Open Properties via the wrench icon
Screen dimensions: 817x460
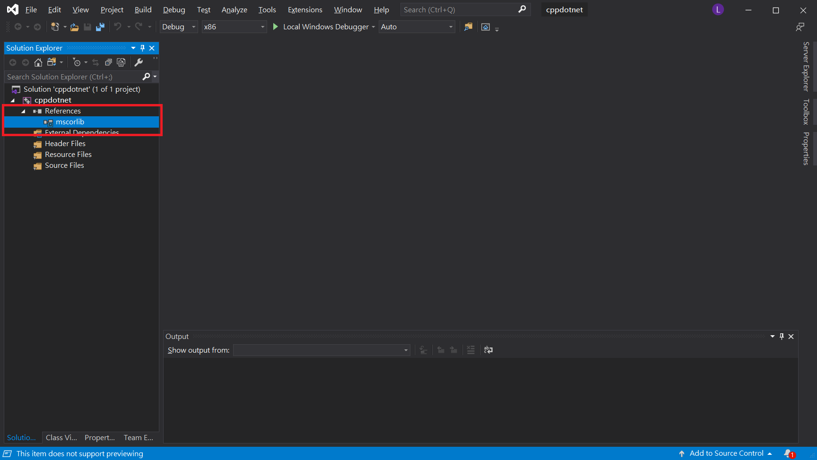139,62
